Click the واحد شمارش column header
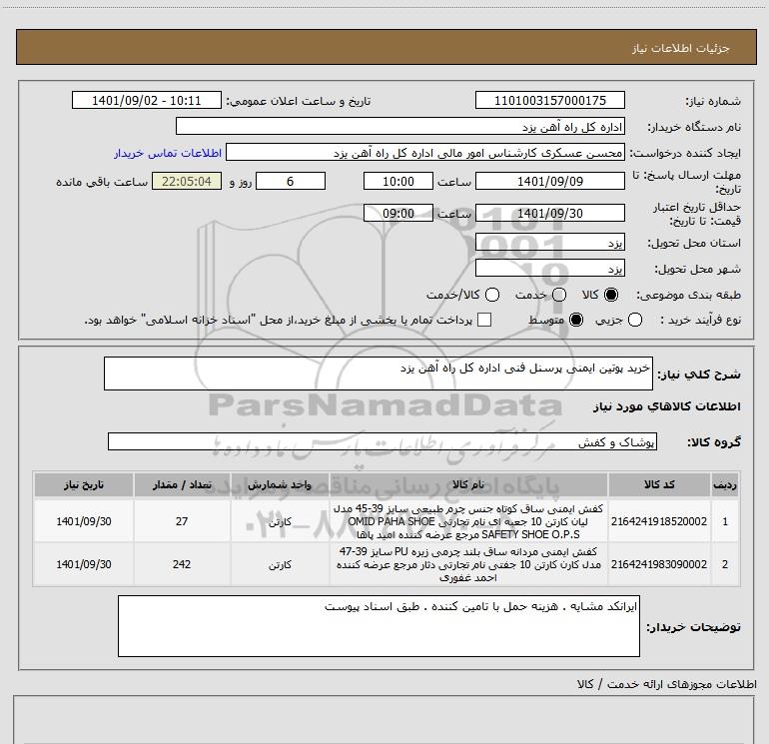769x744 pixels. (x=280, y=484)
